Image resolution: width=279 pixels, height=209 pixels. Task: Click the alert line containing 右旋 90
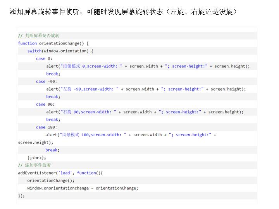[x=145, y=112]
